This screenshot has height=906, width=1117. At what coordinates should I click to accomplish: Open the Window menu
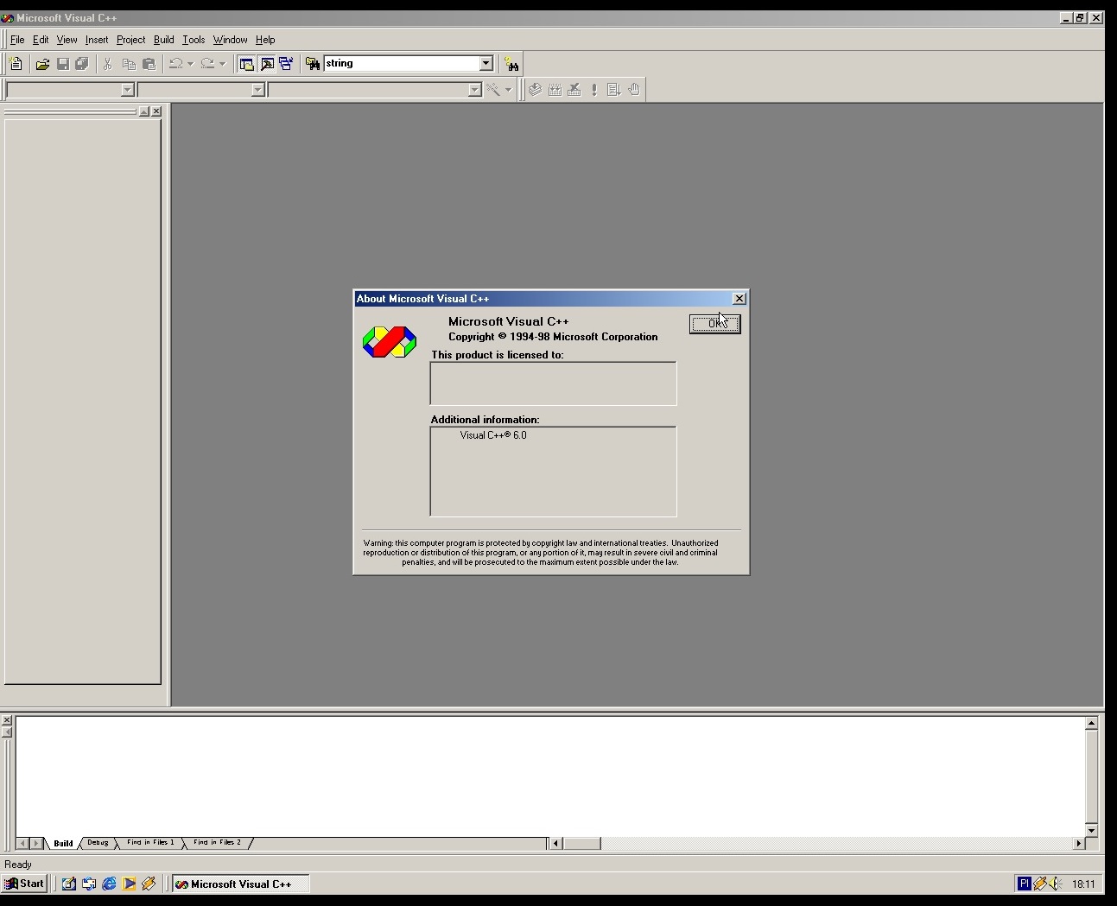click(231, 40)
